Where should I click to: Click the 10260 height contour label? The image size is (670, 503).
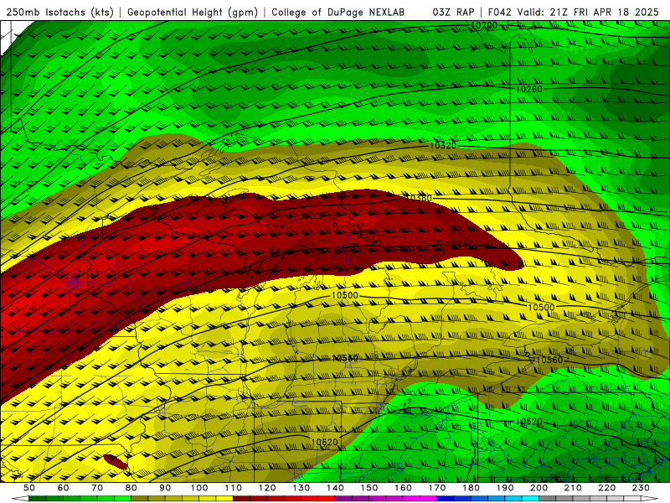tap(529, 89)
